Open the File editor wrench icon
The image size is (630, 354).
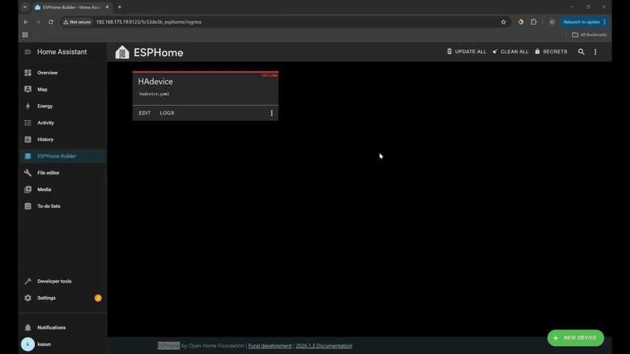(x=28, y=173)
